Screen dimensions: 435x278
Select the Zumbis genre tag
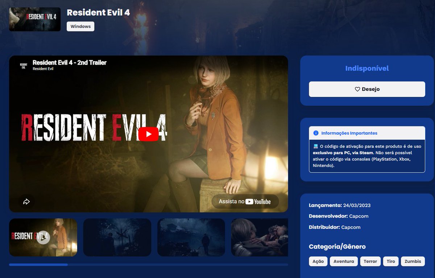(413, 261)
